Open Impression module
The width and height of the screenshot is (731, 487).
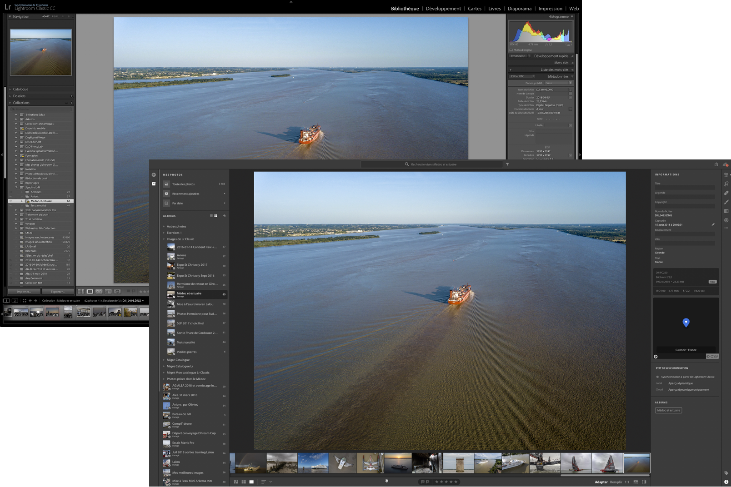551,9
